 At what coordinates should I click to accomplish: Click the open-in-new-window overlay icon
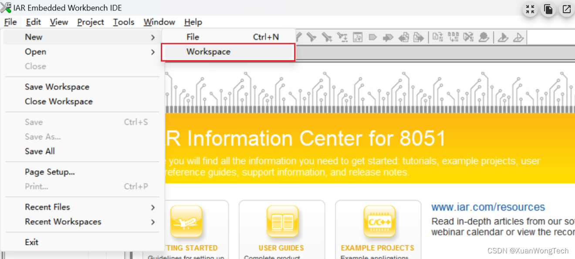[x=566, y=9]
